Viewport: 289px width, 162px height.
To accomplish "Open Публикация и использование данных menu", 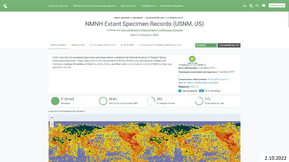I will point(94,6).
